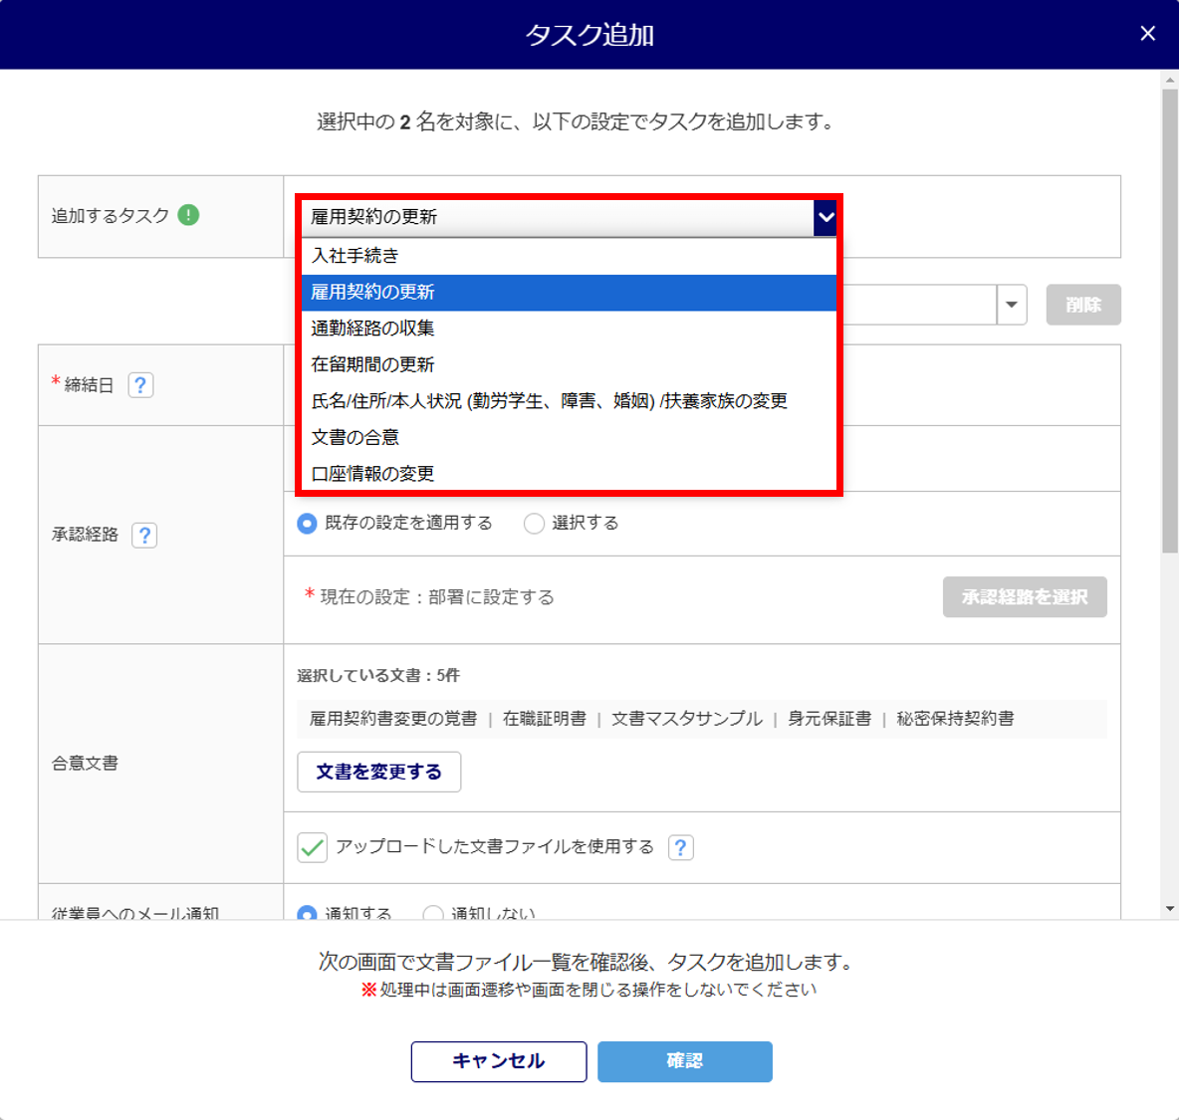The image size is (1179, 1120).
Task: Click the dialog's vertical scrollbar thumb
Action: (x=1169, y=322)
